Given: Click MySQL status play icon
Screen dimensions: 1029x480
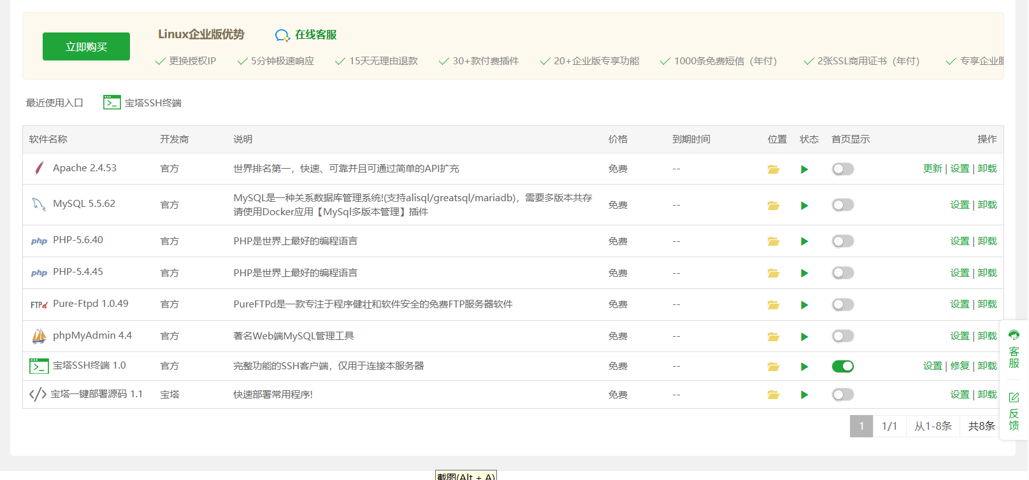Looking at the screenshot, I should click(x=804, y=206).
